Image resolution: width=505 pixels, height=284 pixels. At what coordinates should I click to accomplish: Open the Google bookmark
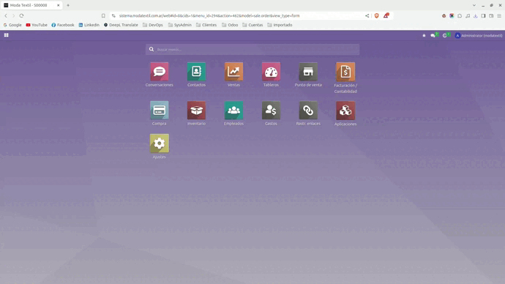pos(12,25)
